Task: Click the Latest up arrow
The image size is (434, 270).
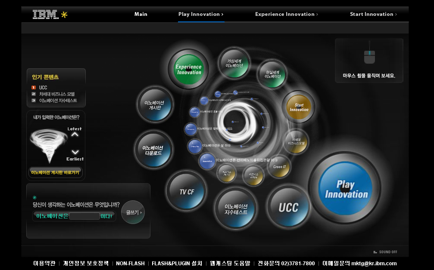Action: click(x=75, y=135)
